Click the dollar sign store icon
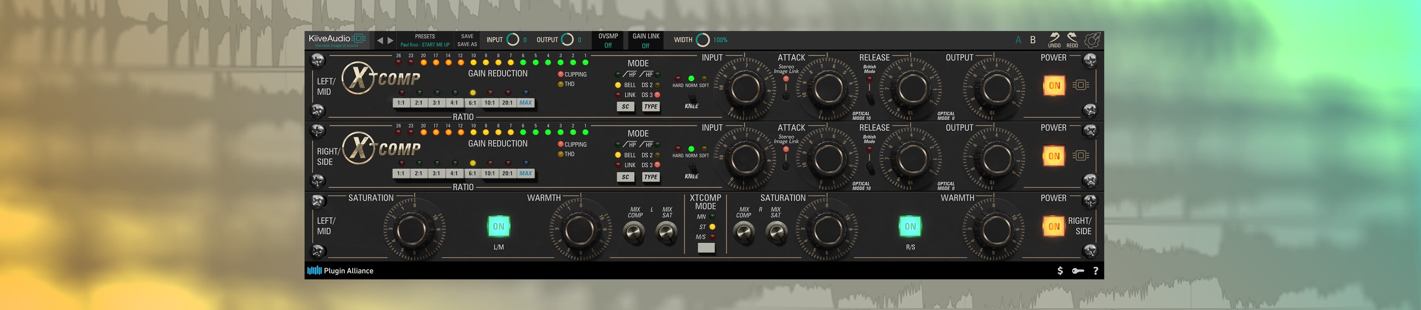The height and width of the screenshot is (310, 1421). pos(1060,271)
